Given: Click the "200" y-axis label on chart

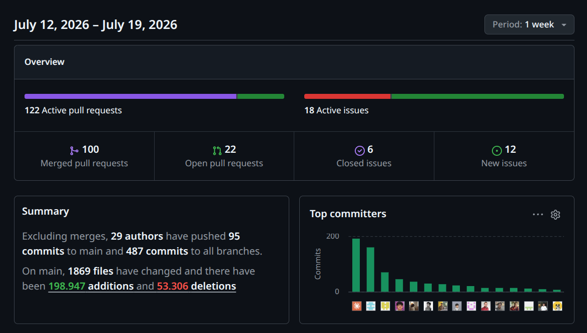Looking at the screenshot, I should (333, 236).
